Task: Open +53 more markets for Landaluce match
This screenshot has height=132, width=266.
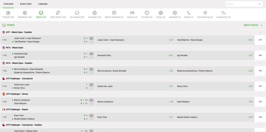Action: 260,102
